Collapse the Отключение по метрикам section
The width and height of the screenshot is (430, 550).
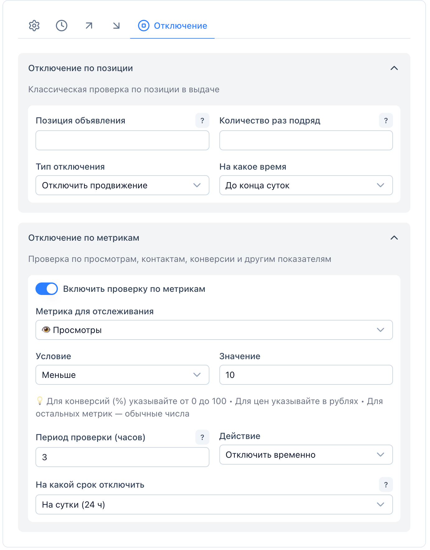point(394,238)
